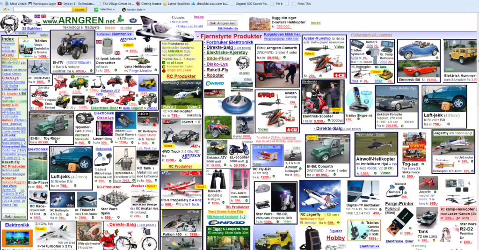
Task: Click Star Wars in the left Index sidebar
Action: (9, 186)
